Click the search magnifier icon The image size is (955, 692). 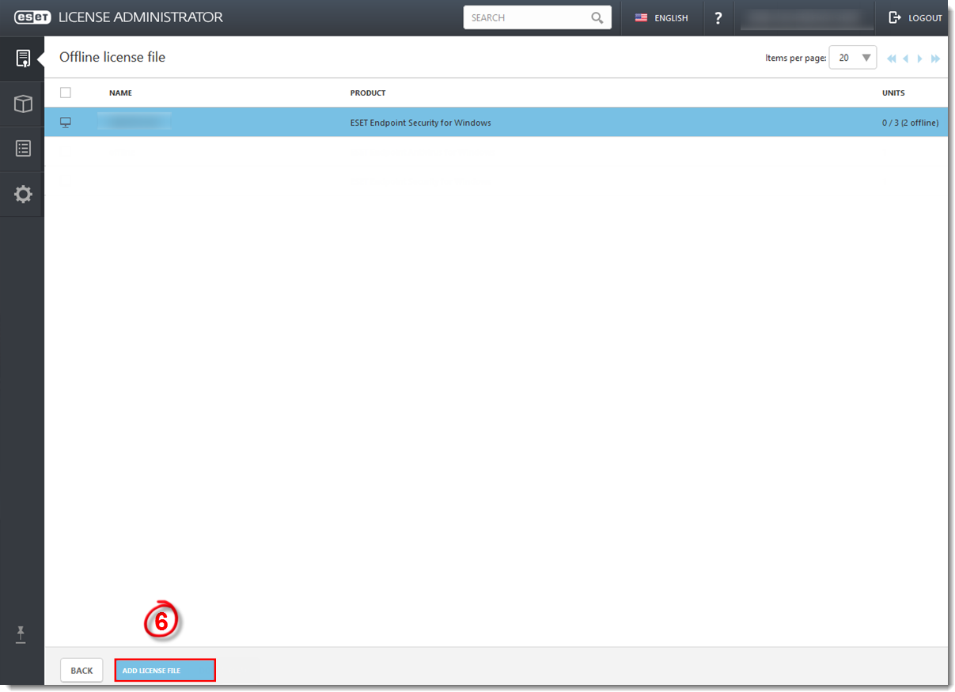pyautogui.click(x=597, y=18)
